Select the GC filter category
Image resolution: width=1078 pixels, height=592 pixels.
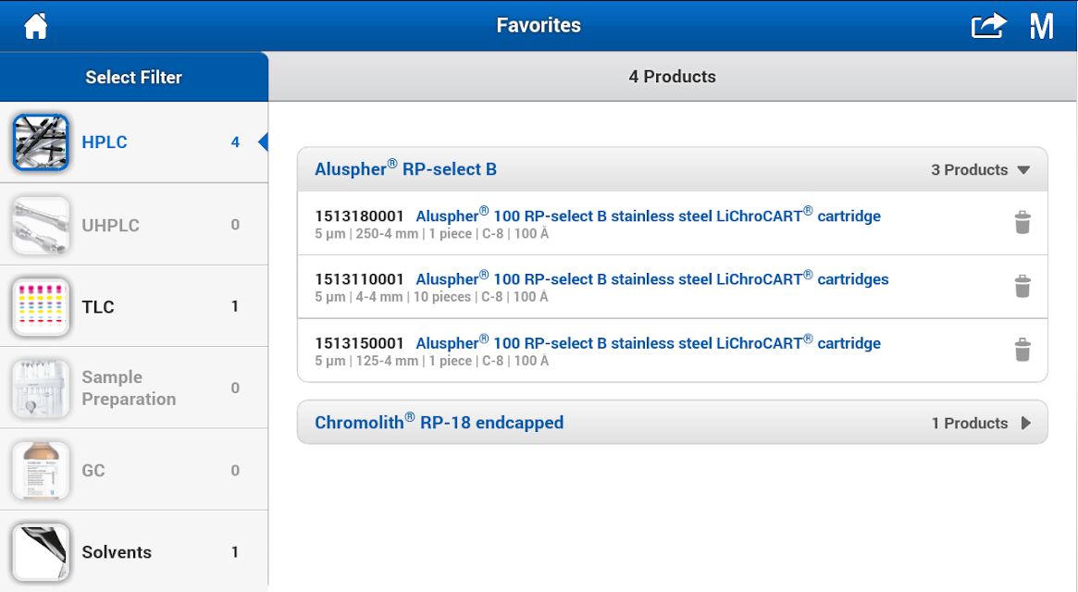tap(134, 470)
